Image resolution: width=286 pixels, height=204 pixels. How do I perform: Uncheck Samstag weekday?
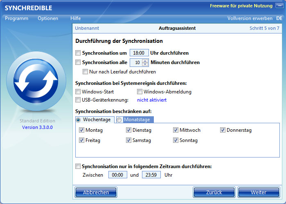click(x=128, y=140)
